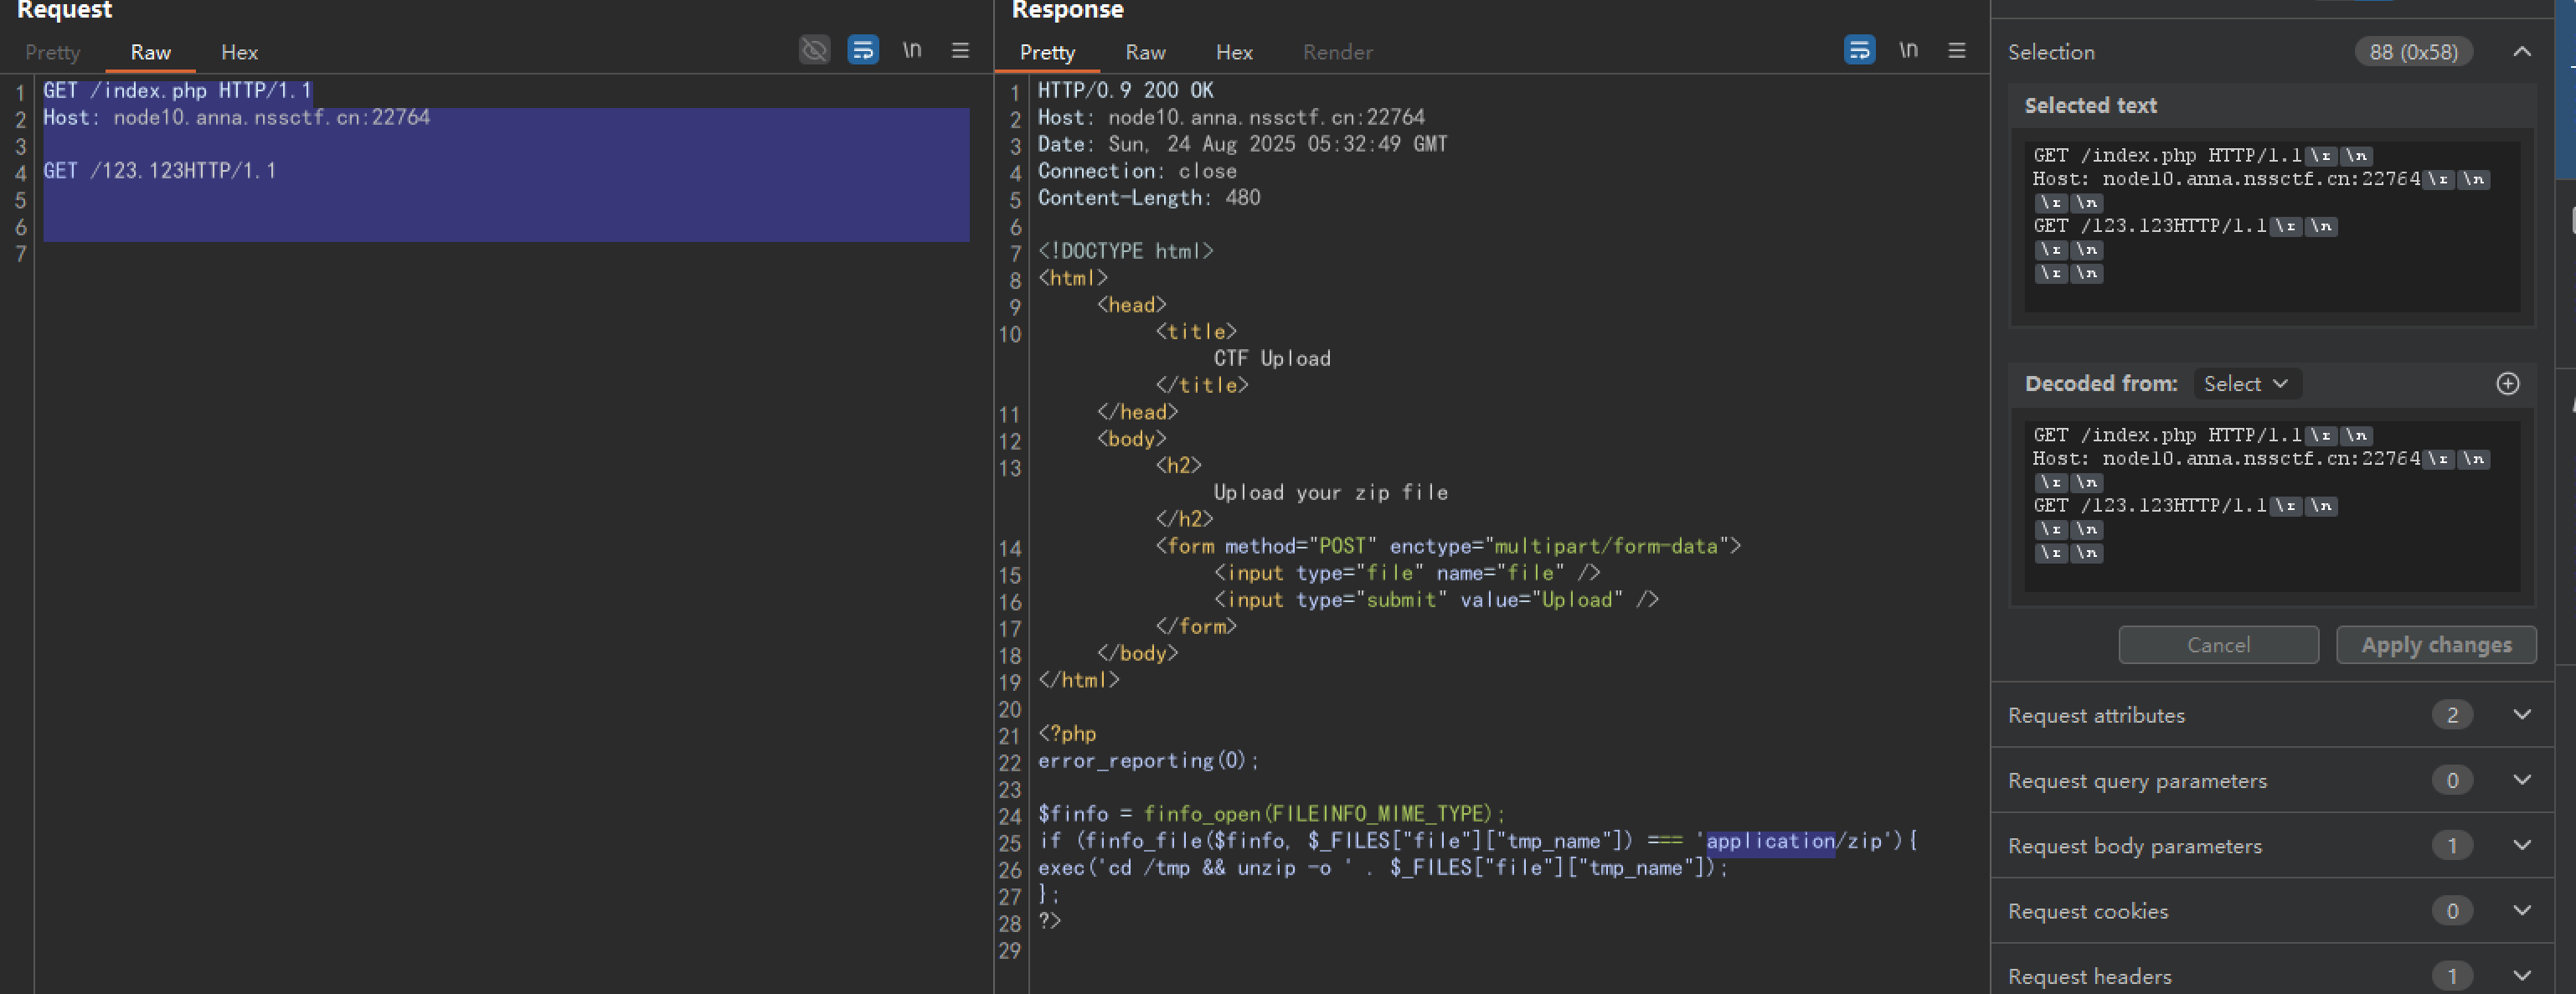Screen dimensions: 2576x994
Task: Open the Response Render tab
Action: coord(1337,52)
